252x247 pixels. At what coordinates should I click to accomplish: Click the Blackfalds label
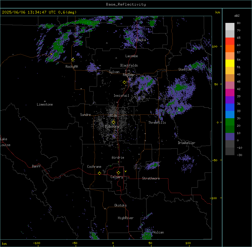129,65
